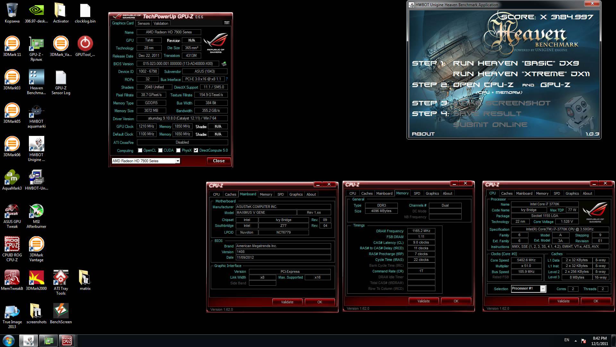
Task: Open the Caches tab in the Memory CPU-Z window
Action: (367, 193)
